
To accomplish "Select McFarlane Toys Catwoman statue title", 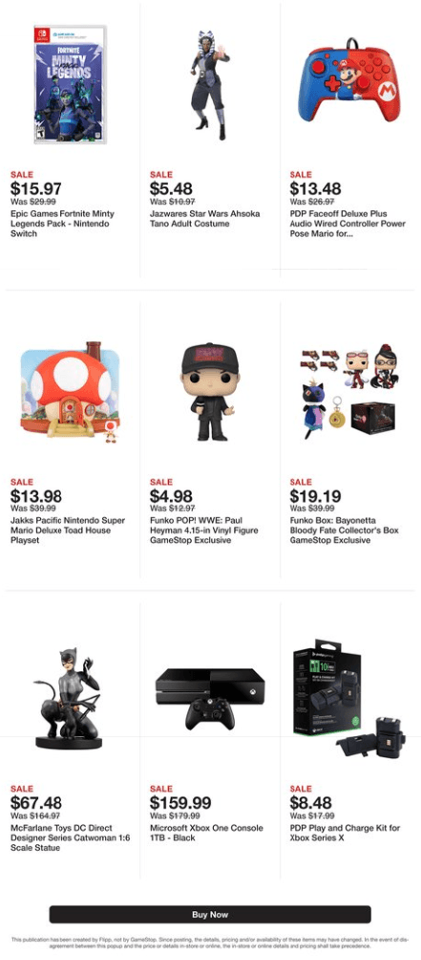I will [71, 839].
